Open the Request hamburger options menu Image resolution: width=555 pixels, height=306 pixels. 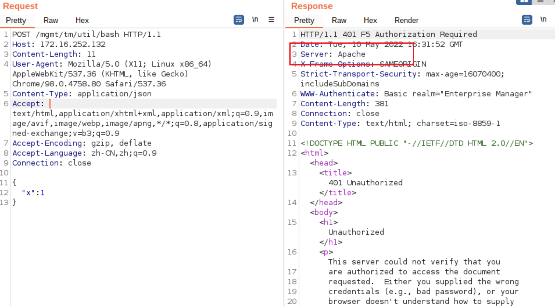click(271, 19)
